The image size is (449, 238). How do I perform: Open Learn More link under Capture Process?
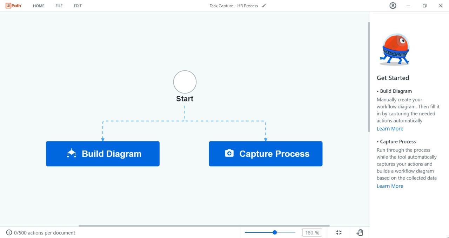pyautogui.click(x=390, y=186)
